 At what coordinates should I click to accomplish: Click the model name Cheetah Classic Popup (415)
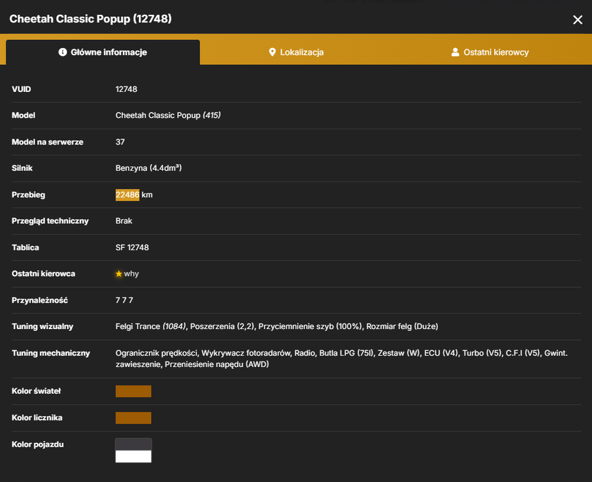coord(168,116)
